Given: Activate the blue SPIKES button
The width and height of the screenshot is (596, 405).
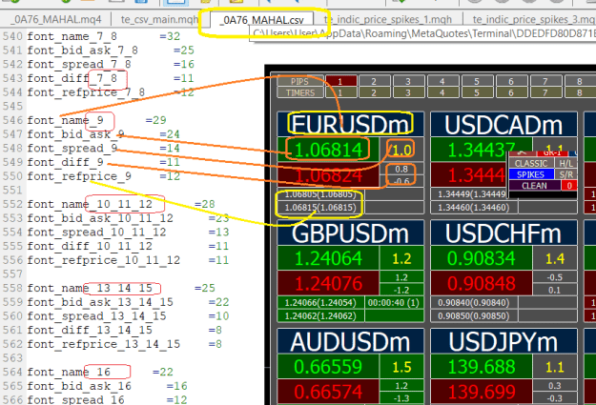Looking at the screenshot, I should pyautogui.click(x=531, y=174).
